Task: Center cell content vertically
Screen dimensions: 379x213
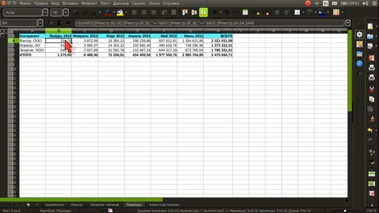Action: coord(194,12)
